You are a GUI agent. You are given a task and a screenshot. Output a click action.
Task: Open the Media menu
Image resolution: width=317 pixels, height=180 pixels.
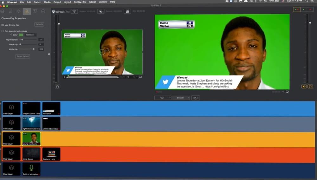tap(47, 2)
